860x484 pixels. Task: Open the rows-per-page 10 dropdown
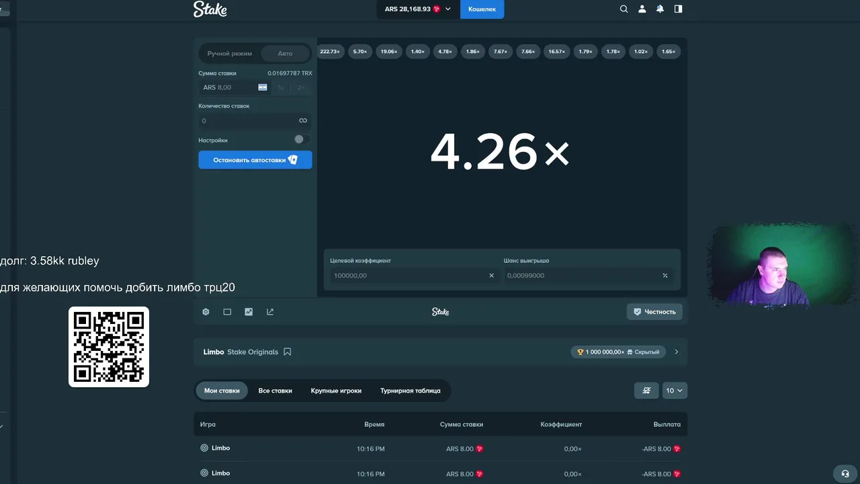click(x=674, y=391)
